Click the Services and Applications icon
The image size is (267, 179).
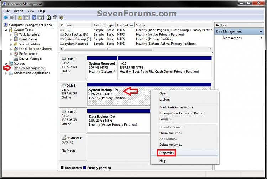[x=11, y=73]
